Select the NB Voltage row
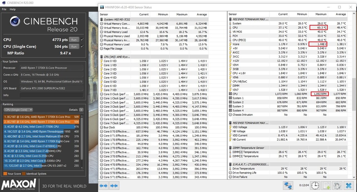Screen dimensions: 357x192 point(288,131)
